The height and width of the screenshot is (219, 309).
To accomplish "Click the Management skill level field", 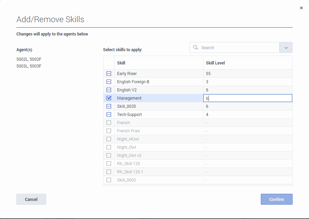I will pos(247,98).
